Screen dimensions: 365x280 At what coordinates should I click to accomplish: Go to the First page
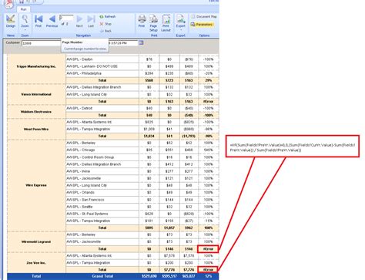point(39,21)
